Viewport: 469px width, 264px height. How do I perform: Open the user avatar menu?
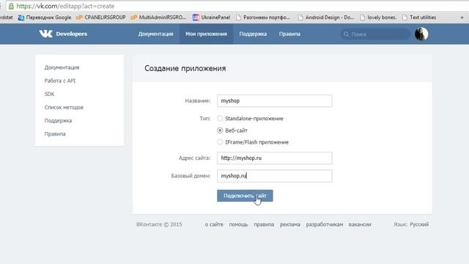421,34
